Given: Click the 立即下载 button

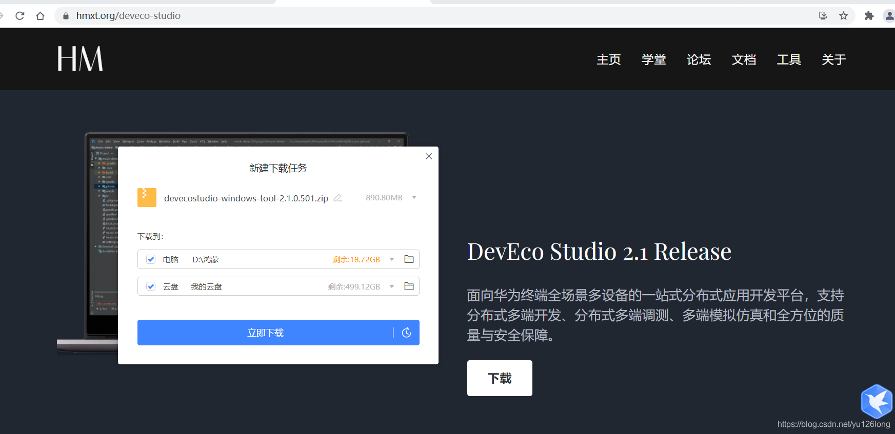Looking at the screenshot, I should pyautogui.click(x=265, y=333).
